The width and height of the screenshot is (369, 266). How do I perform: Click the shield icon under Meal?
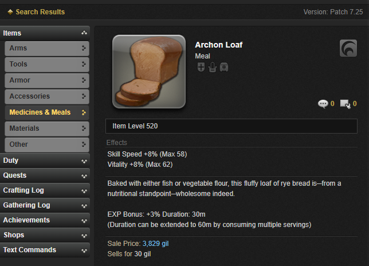coord(201,68)
